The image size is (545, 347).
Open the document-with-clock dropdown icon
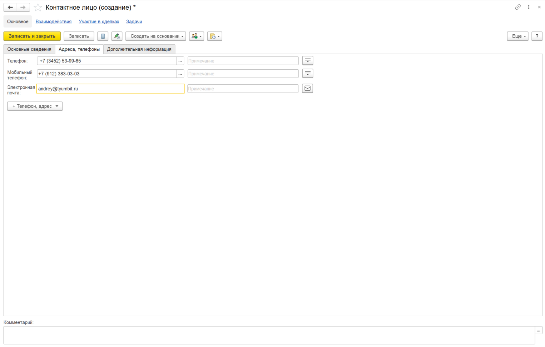(215, 36)
